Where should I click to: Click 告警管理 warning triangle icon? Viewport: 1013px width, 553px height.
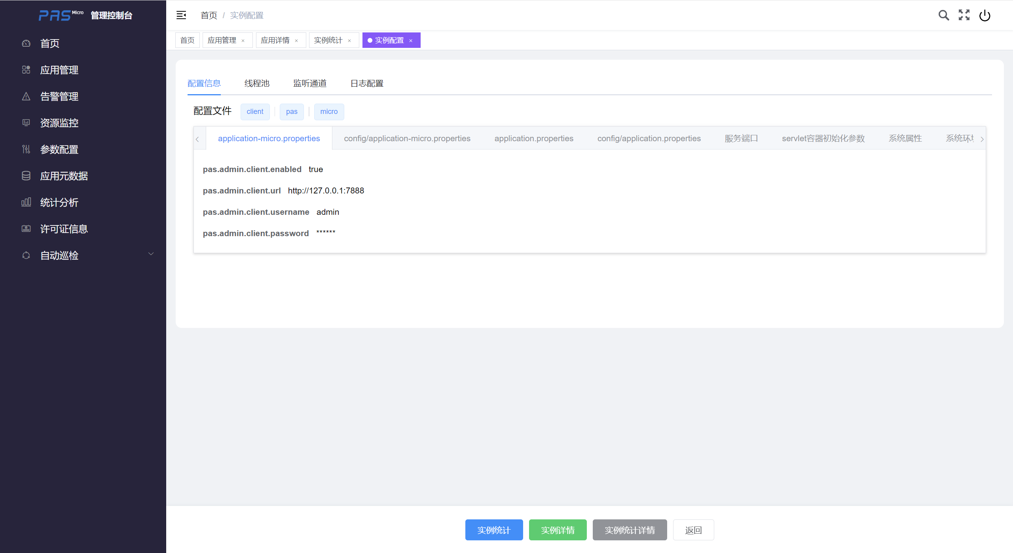[26, 97]
